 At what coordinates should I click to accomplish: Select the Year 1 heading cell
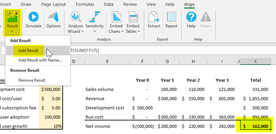pos(167,80)
